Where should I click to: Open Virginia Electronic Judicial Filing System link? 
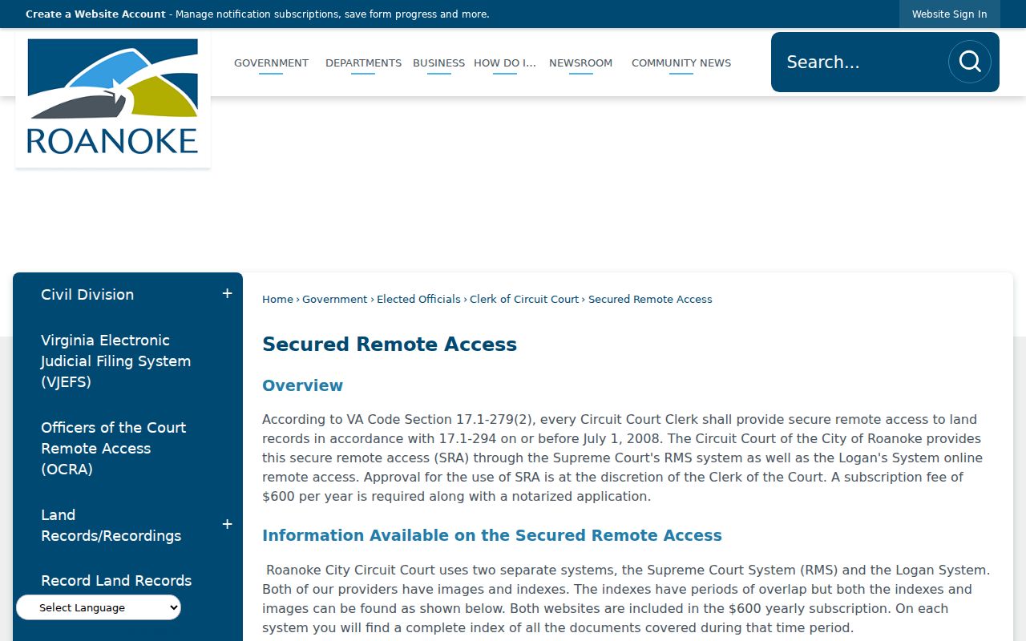(116, 361)
